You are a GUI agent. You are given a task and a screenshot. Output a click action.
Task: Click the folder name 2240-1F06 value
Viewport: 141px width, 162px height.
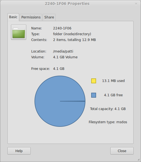pos(62,28)
